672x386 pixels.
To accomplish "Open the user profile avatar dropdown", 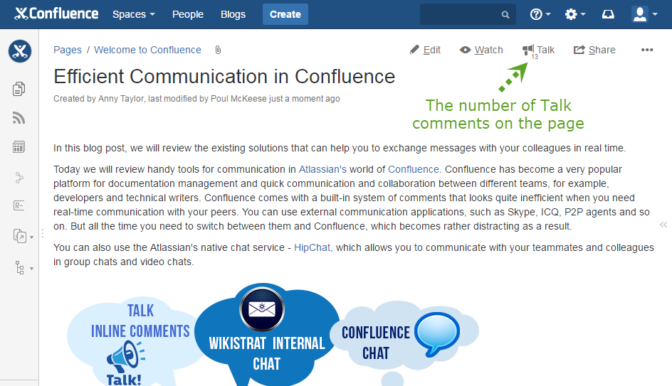I will click(x=644, y=14).
